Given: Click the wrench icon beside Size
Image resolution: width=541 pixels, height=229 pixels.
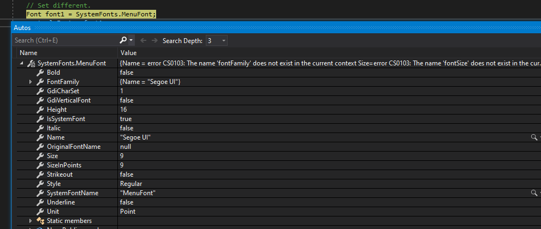Looking at the screenshot, I should (40, 156).
